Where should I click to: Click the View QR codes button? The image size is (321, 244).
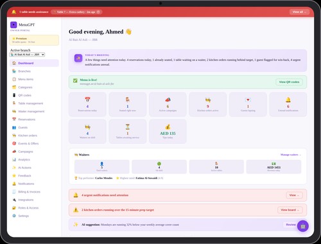click(x=289, y=82)
